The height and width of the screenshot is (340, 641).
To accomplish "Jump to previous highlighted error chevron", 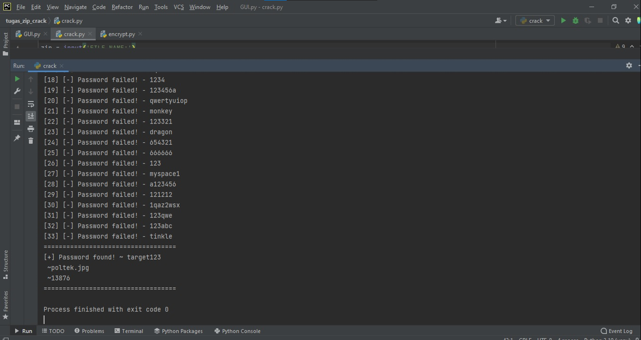I will [x=632, y=46].
